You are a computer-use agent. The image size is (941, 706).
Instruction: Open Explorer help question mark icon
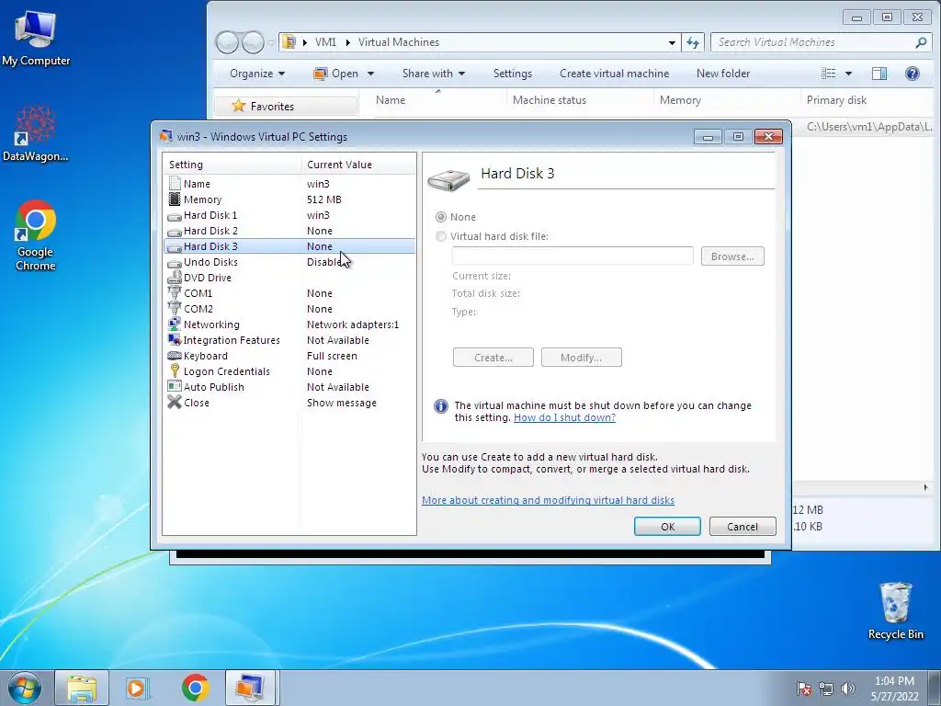click(913, 74)
